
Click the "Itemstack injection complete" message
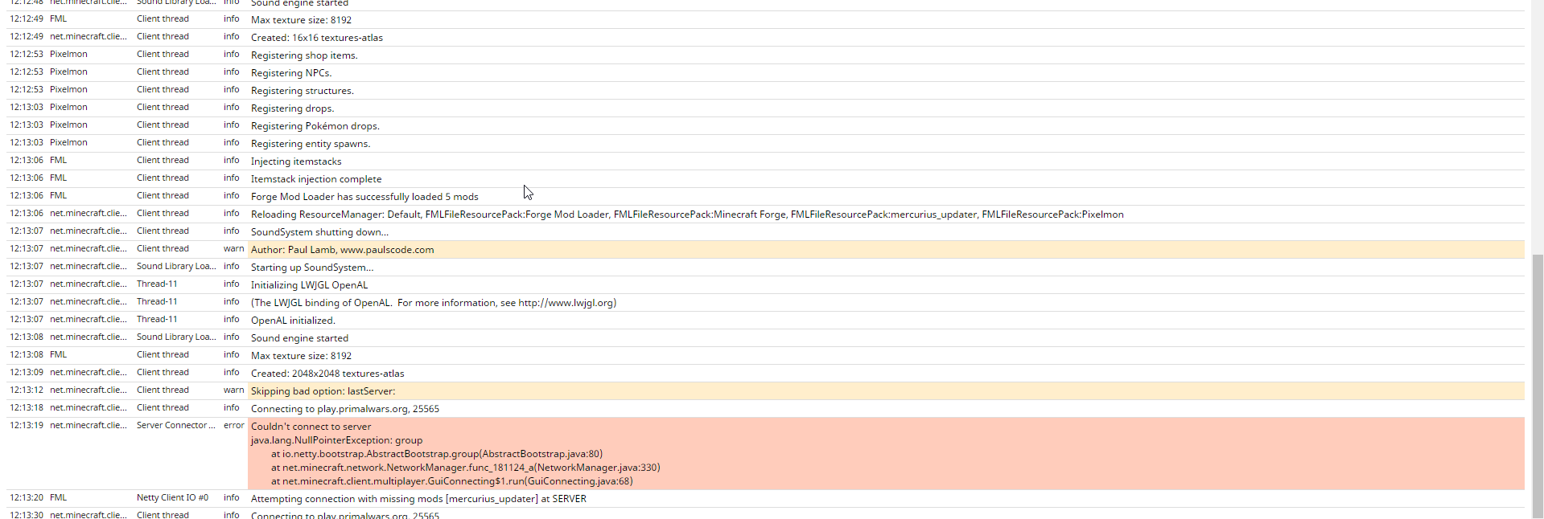point(316,179)
